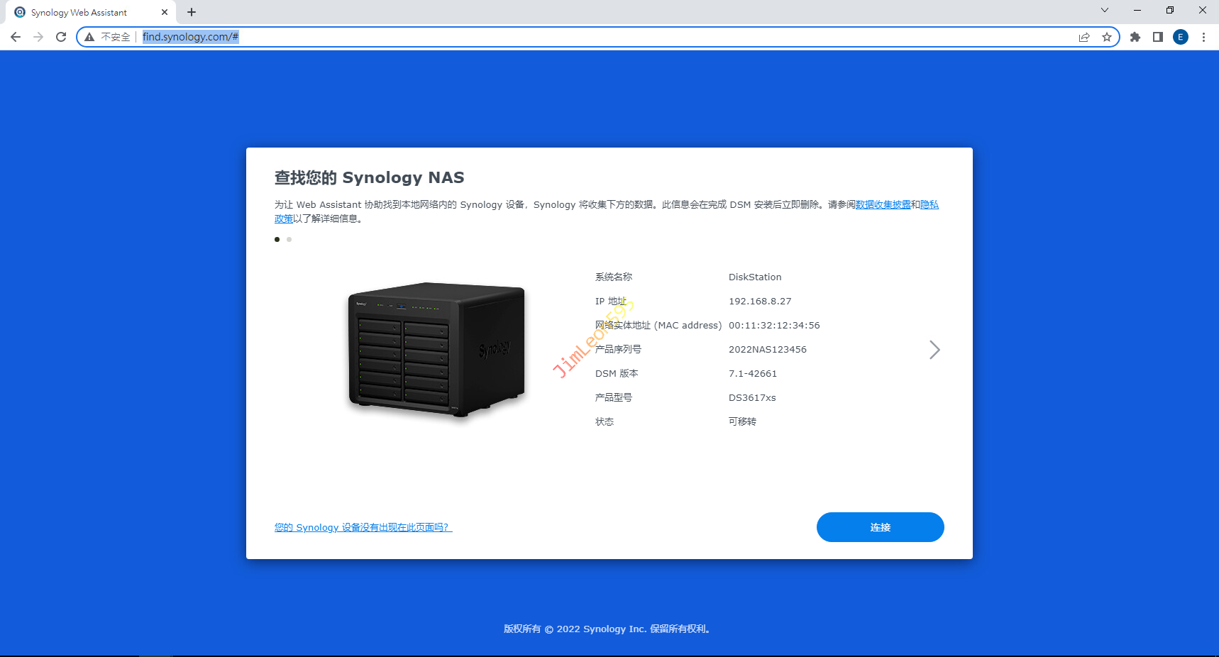Open the extensions puzzle icon
Viewport: 1219px width, 657px height.
(x=1135, y=37)
